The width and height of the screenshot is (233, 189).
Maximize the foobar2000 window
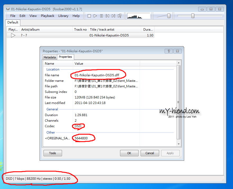211,9
